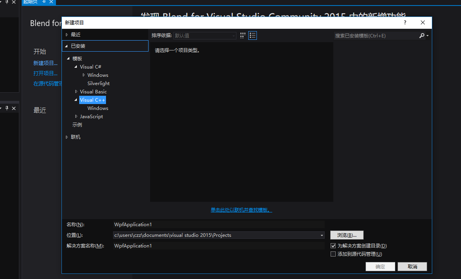Click the 确定 button
461x279 pixels.
point(380,267)
